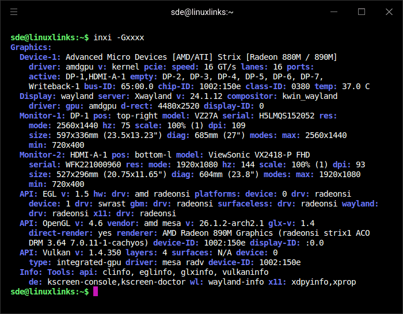Click pos value top-right
403x314 pixels.
[x=137, y=116]
